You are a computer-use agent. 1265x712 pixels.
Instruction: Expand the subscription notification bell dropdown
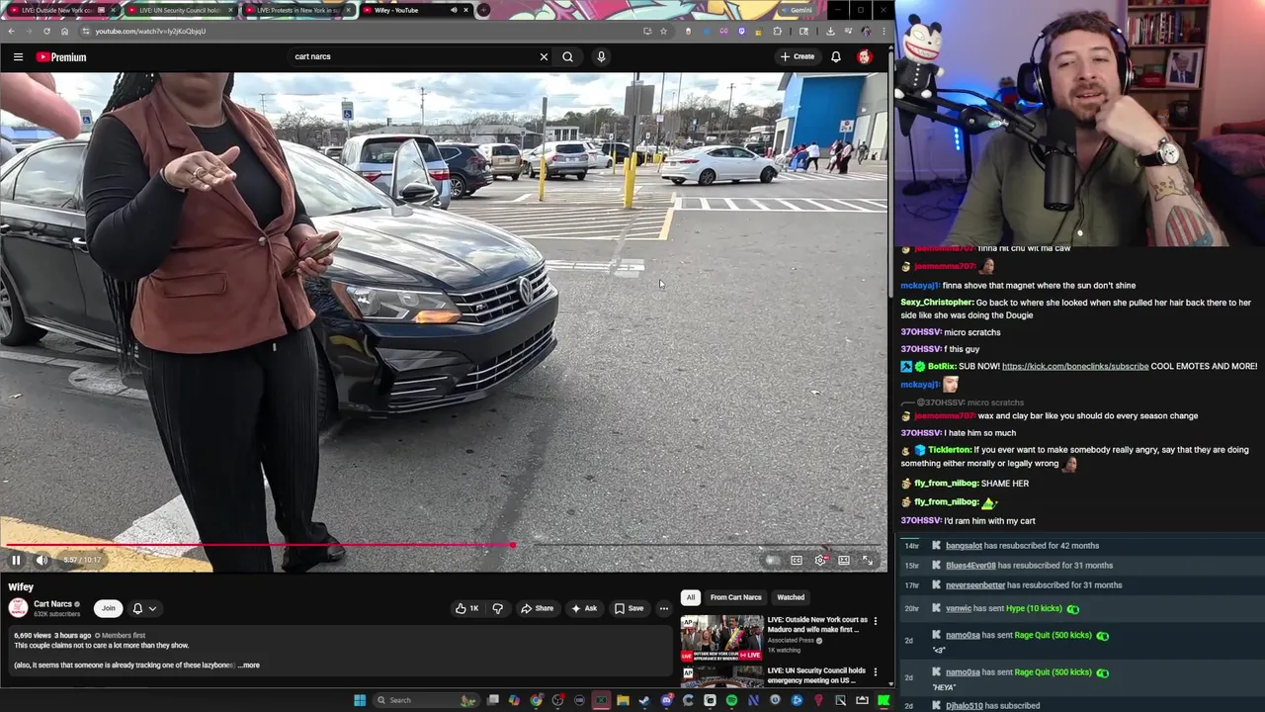click(x=144, y=608)
